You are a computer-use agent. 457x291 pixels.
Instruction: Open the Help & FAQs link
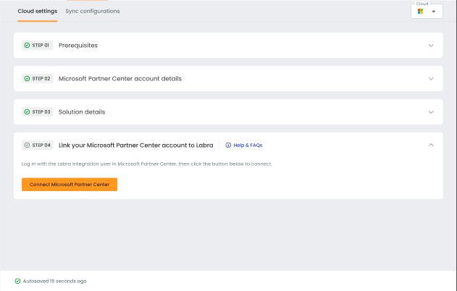(x=248, y=145)
